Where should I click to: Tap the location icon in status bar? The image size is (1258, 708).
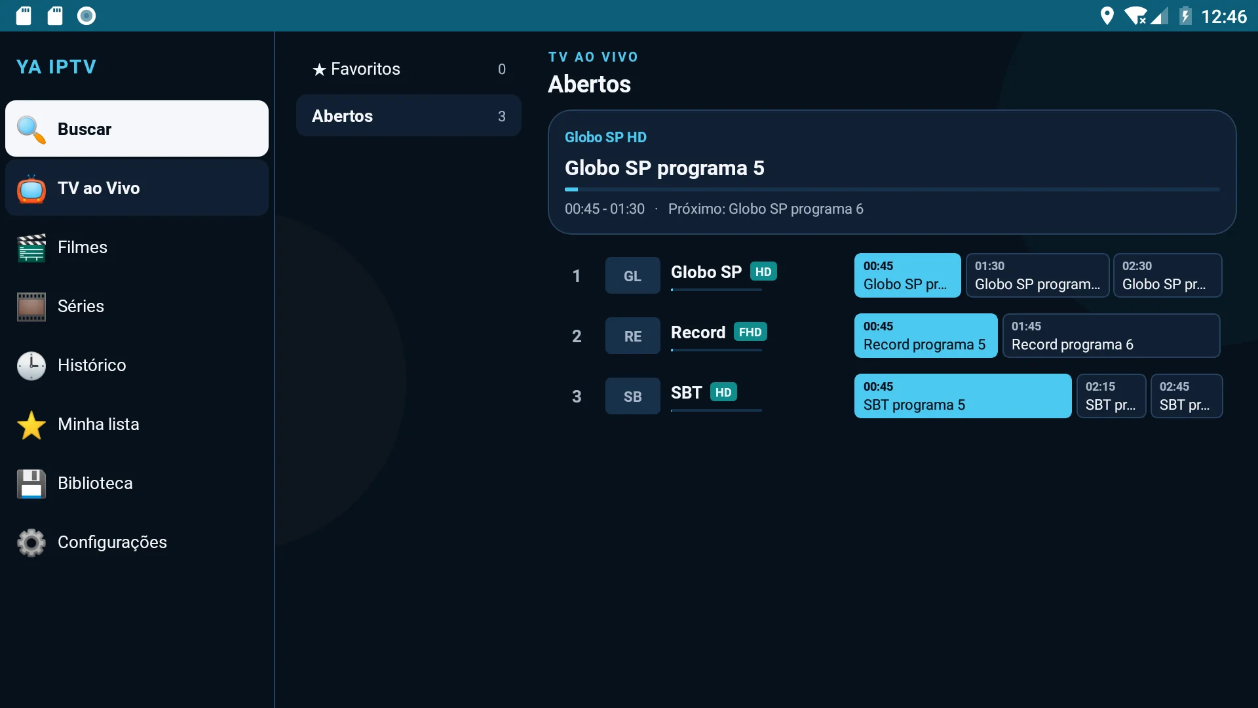(1107, 16)
